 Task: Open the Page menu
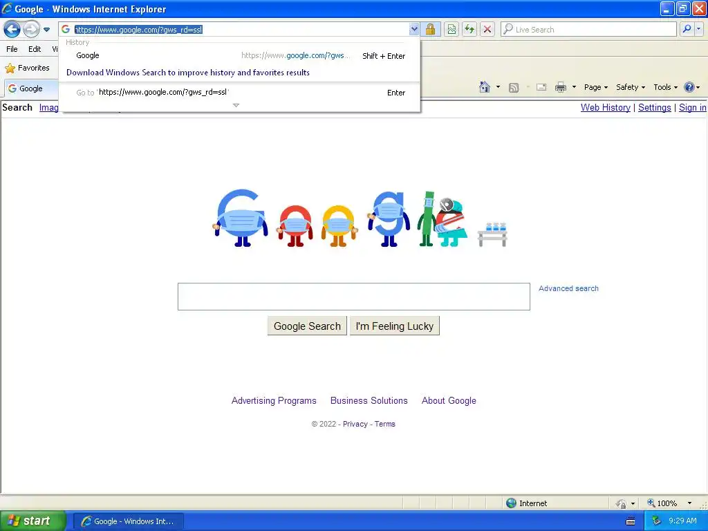click(x=595, y=87)
